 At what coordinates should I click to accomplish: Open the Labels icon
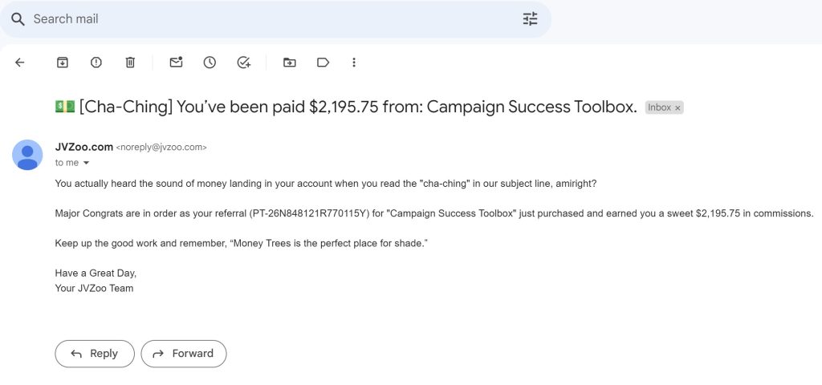[x=323, y=63]
